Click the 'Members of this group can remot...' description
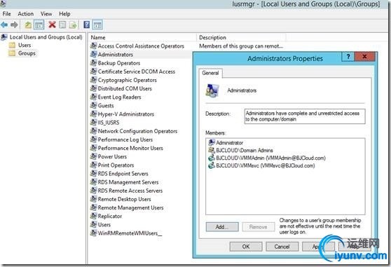The width and height of the screenshot is (391, 267). [x=241, y=46]
